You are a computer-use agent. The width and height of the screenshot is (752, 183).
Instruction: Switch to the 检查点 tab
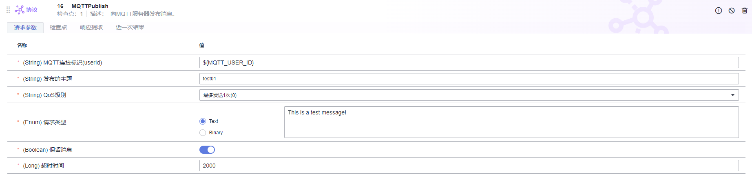(58, 27)
